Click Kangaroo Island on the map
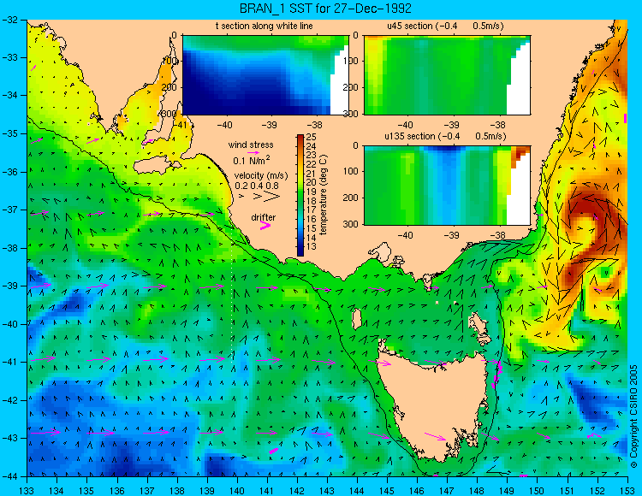This screenshot has width=642, height=496. (157, 167)
